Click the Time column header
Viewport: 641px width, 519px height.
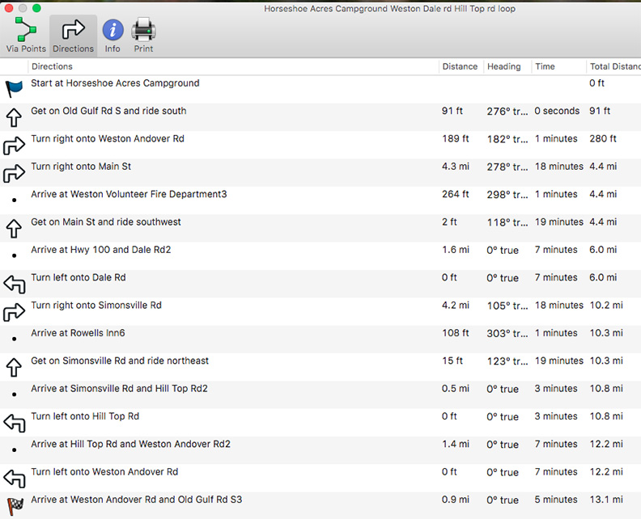click(545, 66)
